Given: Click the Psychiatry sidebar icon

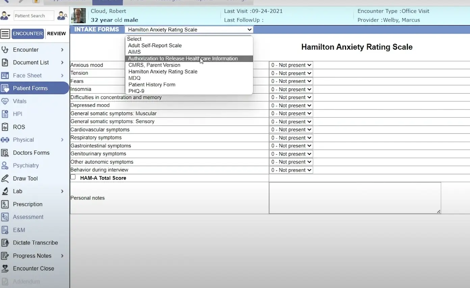Looking at the screenshot, I should 6,165.
